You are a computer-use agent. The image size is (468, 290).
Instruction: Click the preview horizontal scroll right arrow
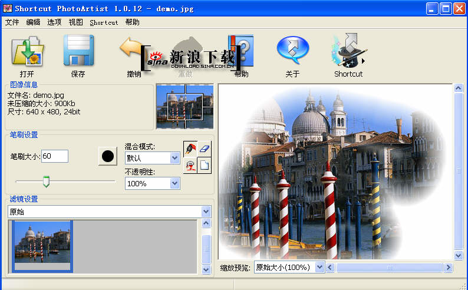pyautogui.click(x=448, y=268)
